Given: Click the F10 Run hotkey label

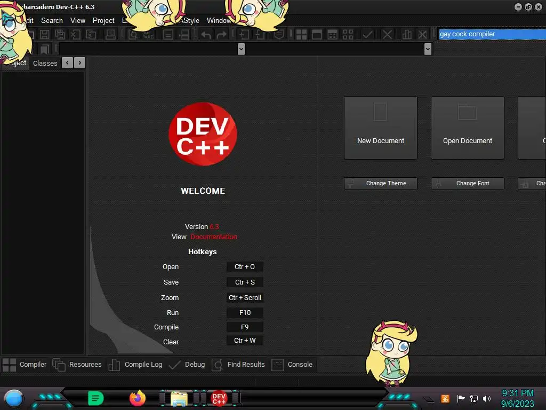Looking at the screenshot, I should click(x=245, y=312).
